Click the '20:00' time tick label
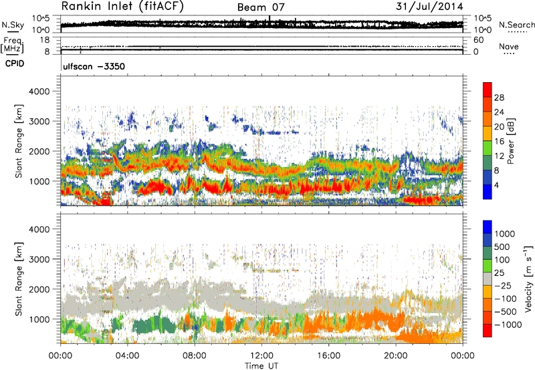 [x=395, y=356]
